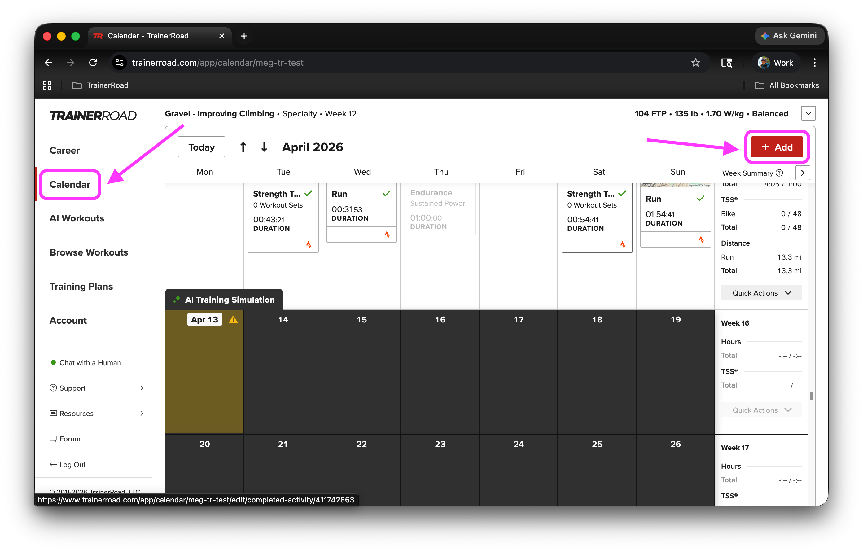The width and height of the screenshot is (863, 552).
Task: Click the Today button
Action: [x=201, y=147]
